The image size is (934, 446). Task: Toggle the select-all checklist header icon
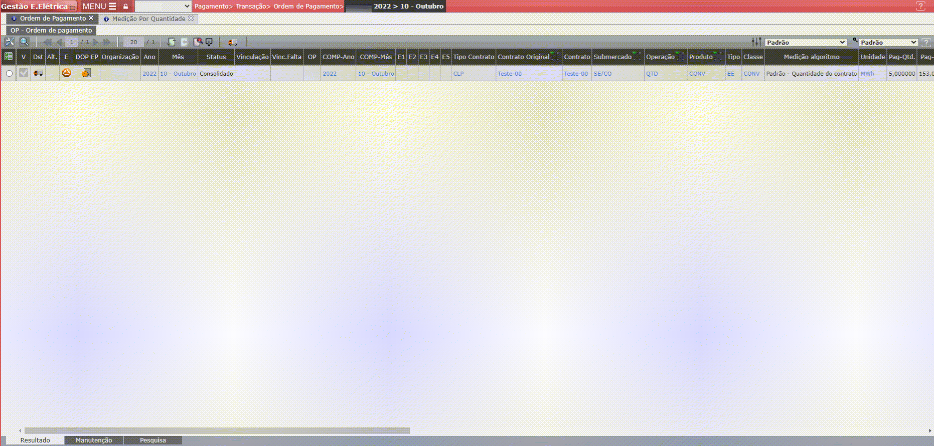click(x=9, y=57)
